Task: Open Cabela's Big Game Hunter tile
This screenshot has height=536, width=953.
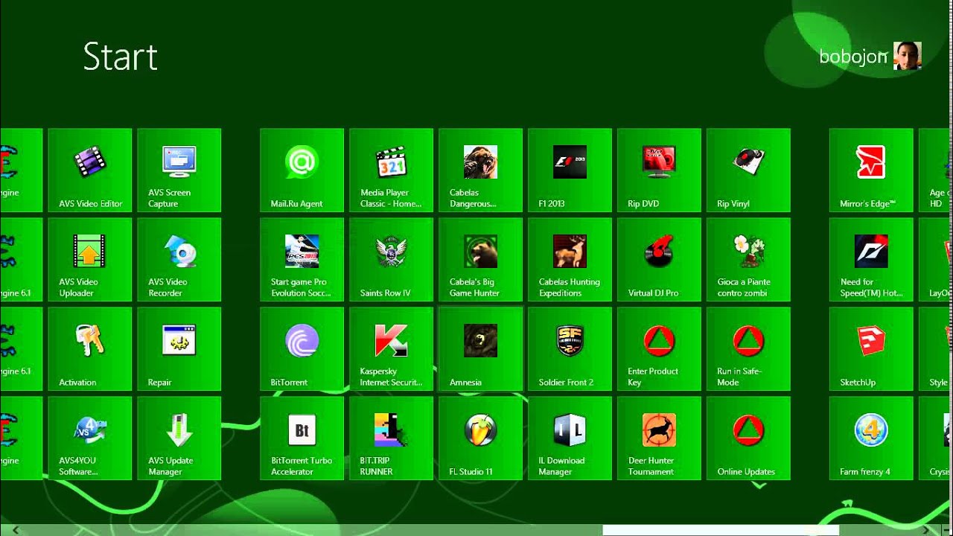Action: coord(481,260)
